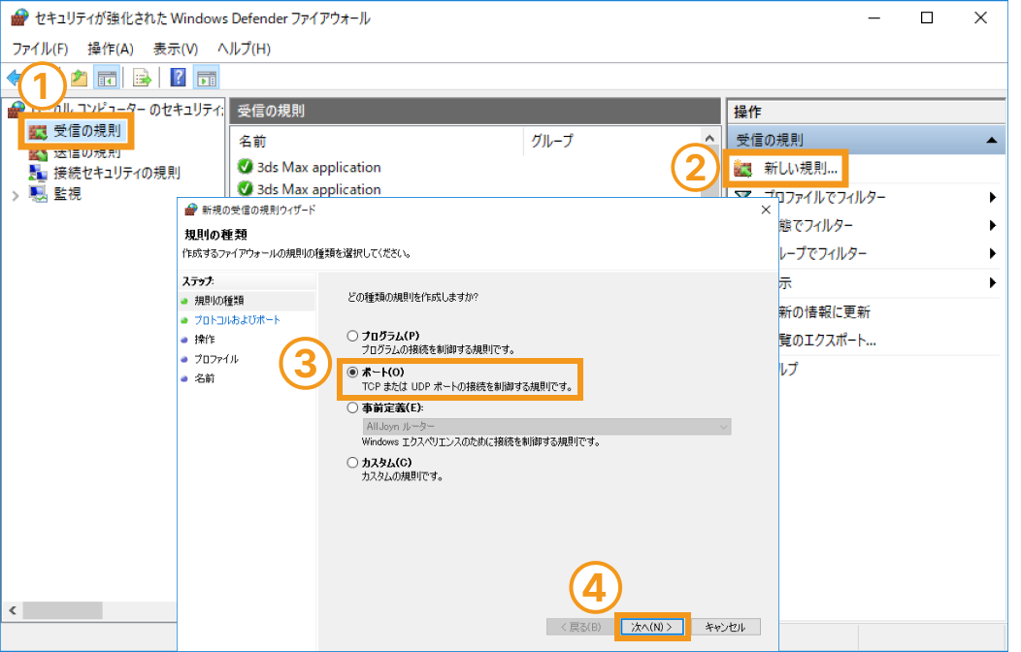Select 接続セキュリティの規則 in the tree
Viewport: 1021px width, 652px height.
116,173
